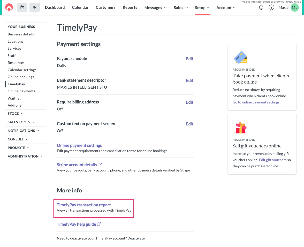Click the credit card illustration icon
Image resolution: width=304 pixels, height=247 pixels.
[241, 57]
